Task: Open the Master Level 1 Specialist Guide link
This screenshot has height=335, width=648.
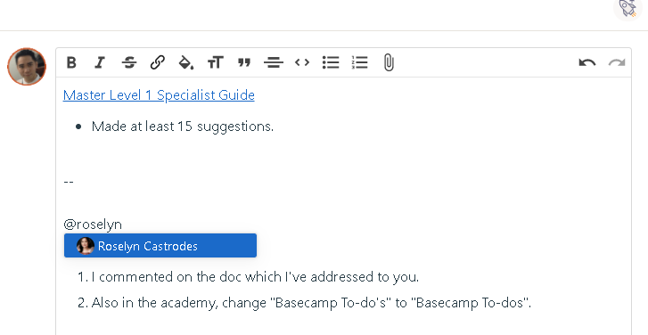Action: [159, 95]
